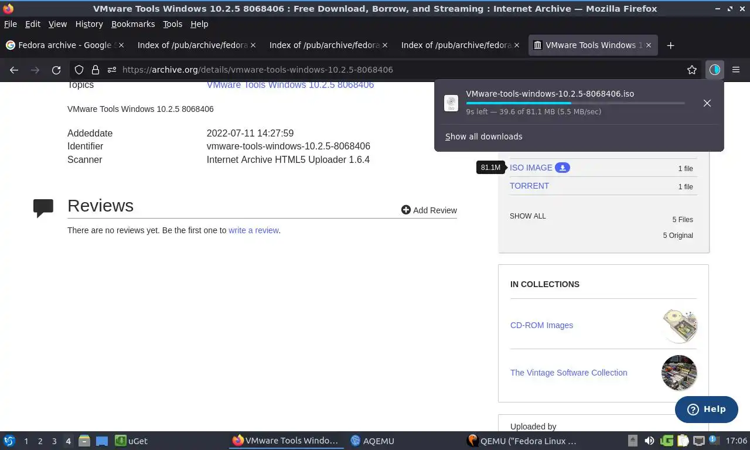Open volume control in system tray
Image resolution: width=750 pixels, height=450 pixels.
click(649, 441)
